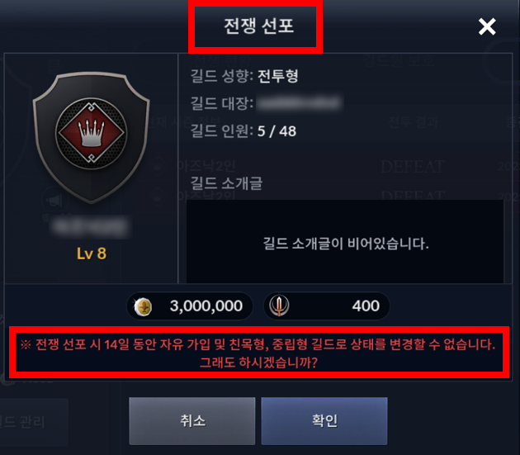The width and height of the screenshot is (520, 455).
Task: Close the 전쟁 선포 dialog with X
Action: coord(487,26)
